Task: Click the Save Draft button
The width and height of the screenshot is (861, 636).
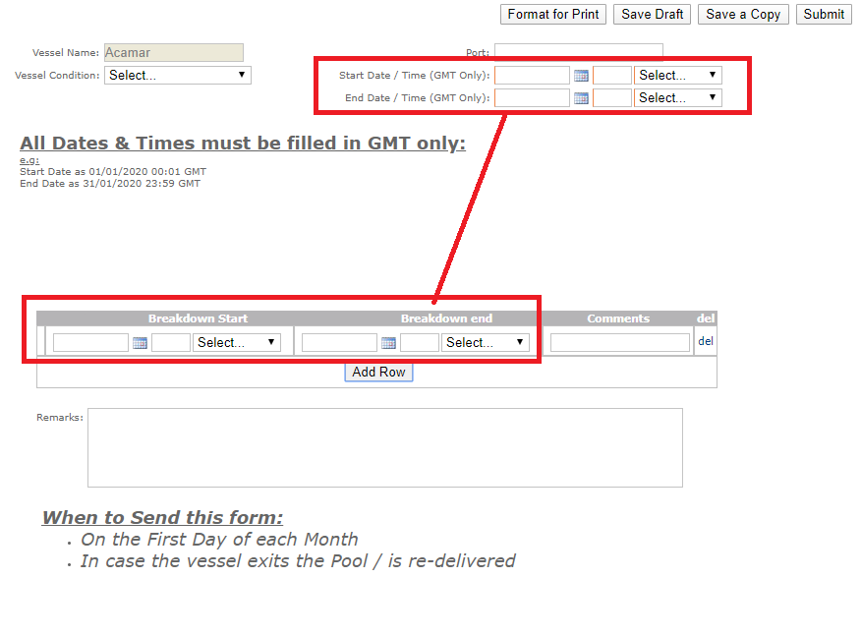Action: point(652,14)
